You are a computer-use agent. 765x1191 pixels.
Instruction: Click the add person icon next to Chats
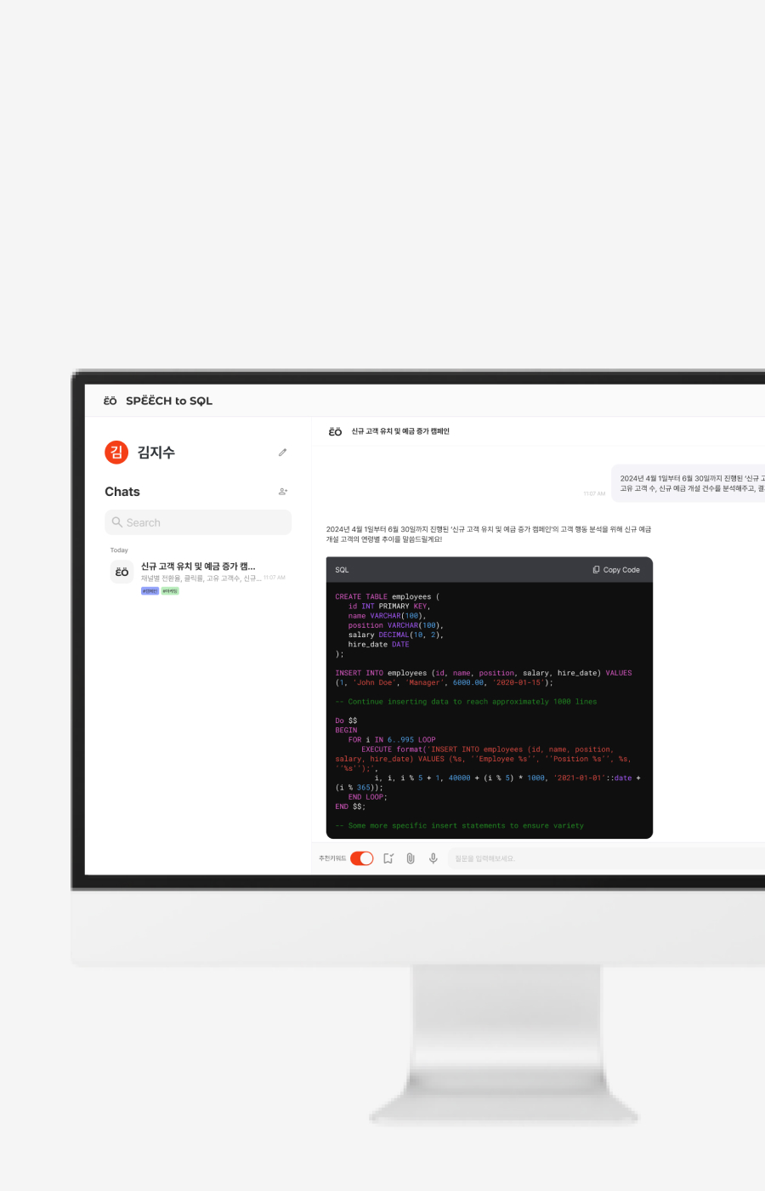(283, 492)
